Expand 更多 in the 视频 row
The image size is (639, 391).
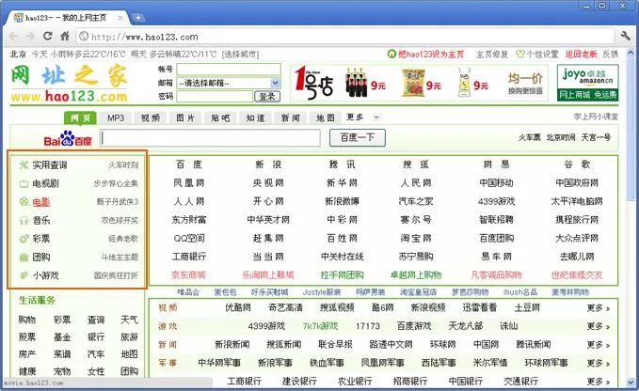(599, 308)
